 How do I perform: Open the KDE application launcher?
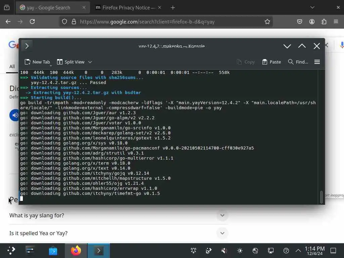pos(11,251)
